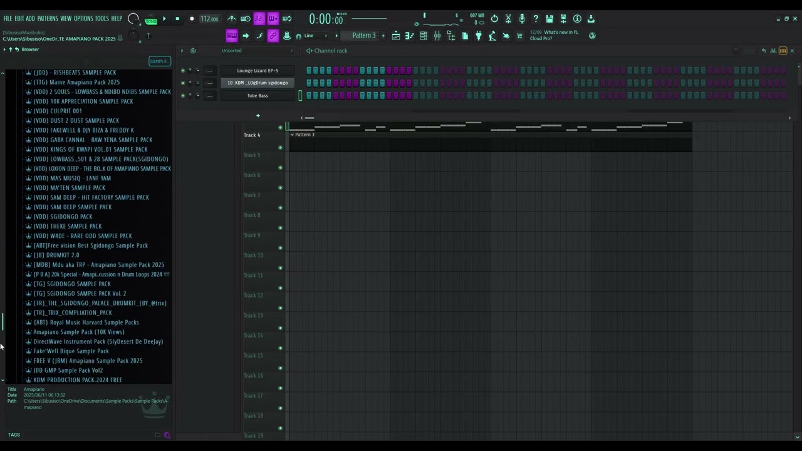Open the HELP menu

point(117,19)
